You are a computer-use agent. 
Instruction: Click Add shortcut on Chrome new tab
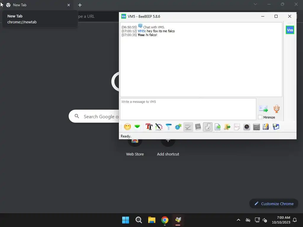pos(168,154)
